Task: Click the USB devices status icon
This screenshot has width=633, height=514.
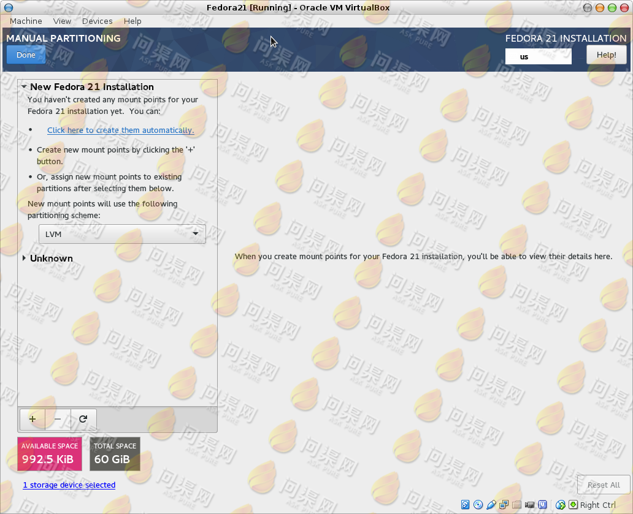Action: click(x=491, y=505)
